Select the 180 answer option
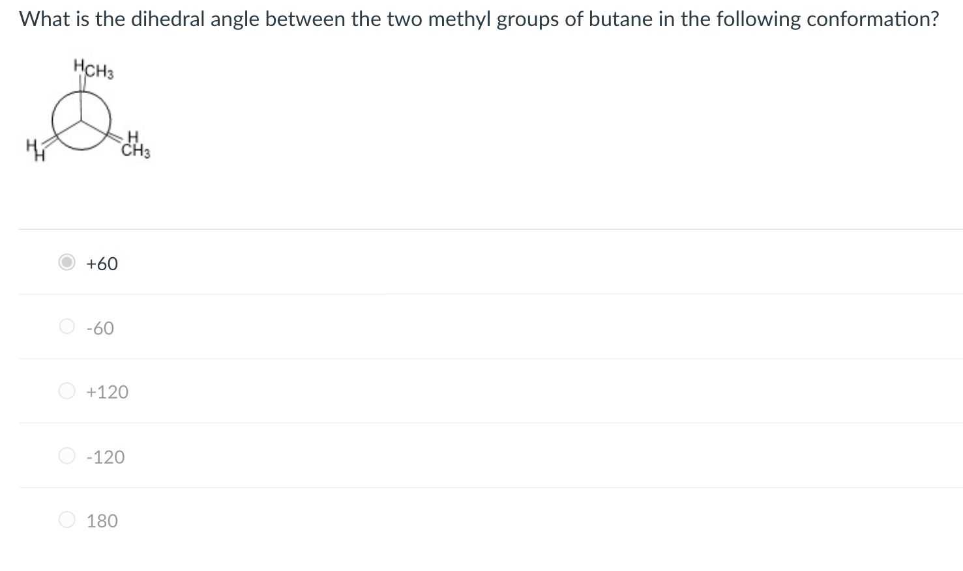The image size is (963, 571). [x=66, y=519]
